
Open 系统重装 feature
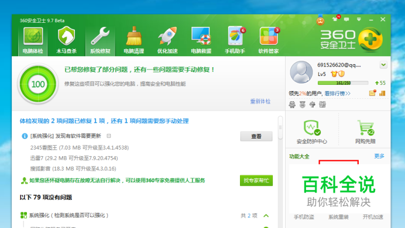click(338, 217)
